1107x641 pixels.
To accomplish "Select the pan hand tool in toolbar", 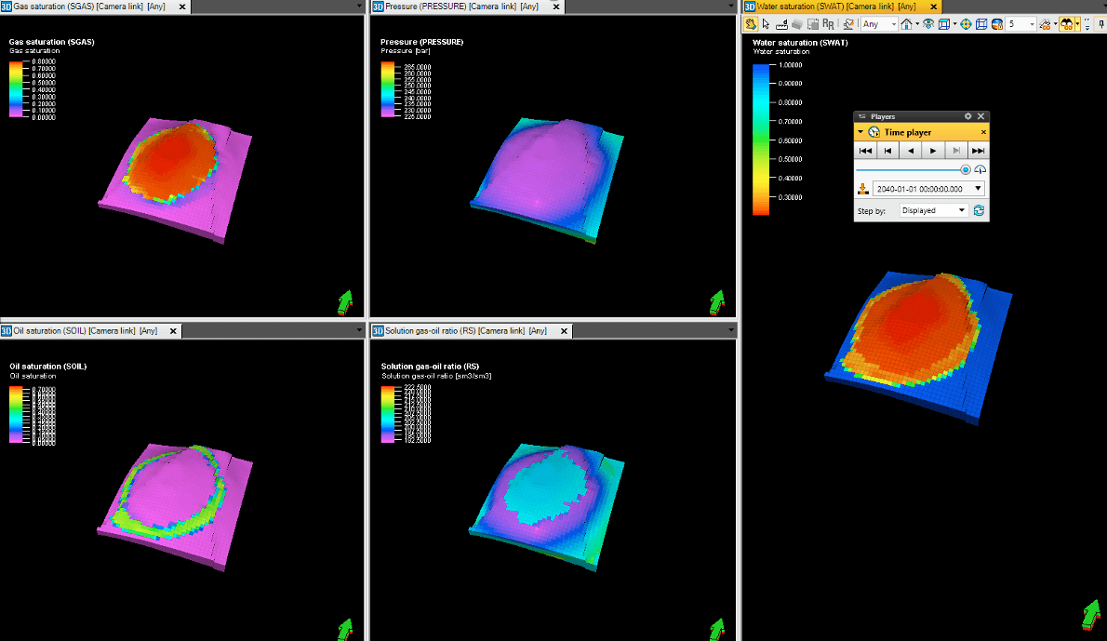I will (x=751, y=24).
